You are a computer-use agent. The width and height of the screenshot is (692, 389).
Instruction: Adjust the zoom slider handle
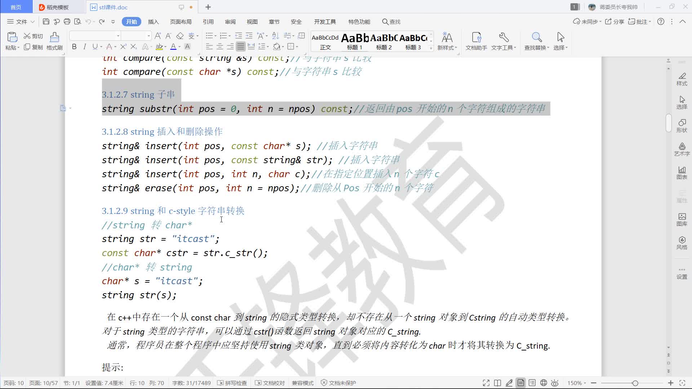(635, 383)
